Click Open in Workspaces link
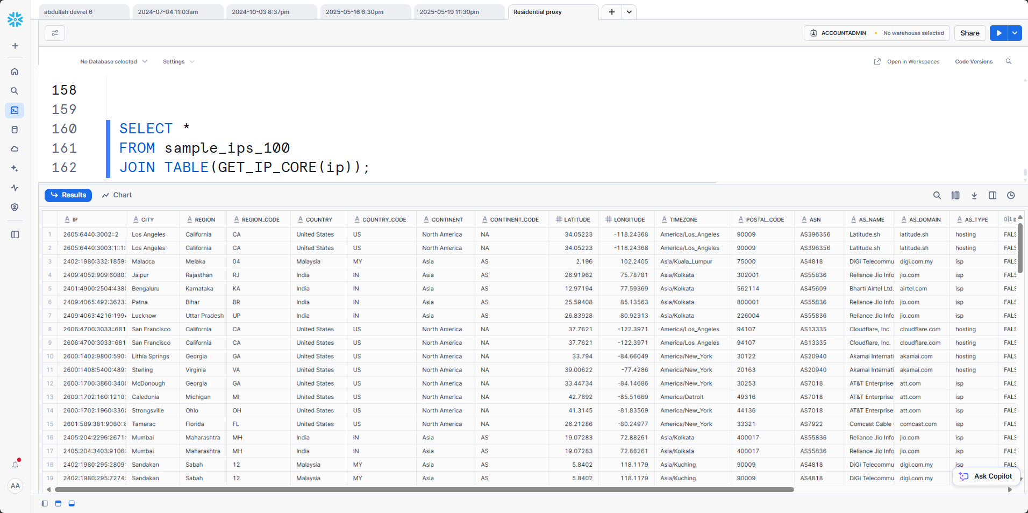The height and width of the screenshot is (513, 1028). point(907,62)
